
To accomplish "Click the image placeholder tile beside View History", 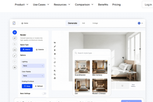I will (122, 85).
